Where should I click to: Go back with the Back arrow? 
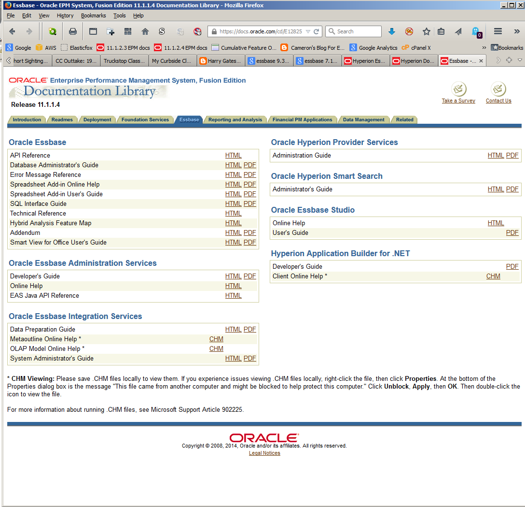(x=12, y=31)
